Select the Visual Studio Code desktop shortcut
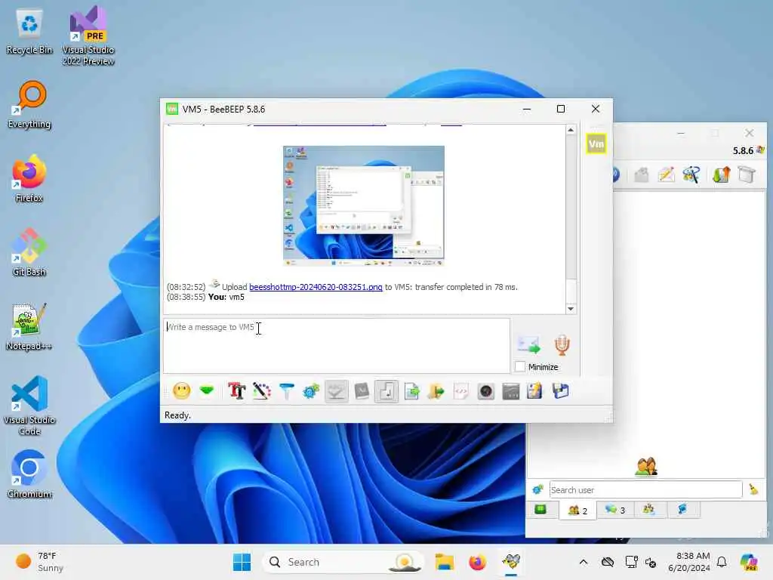This screenshot has width=773, height=580. tap(29, 406)
